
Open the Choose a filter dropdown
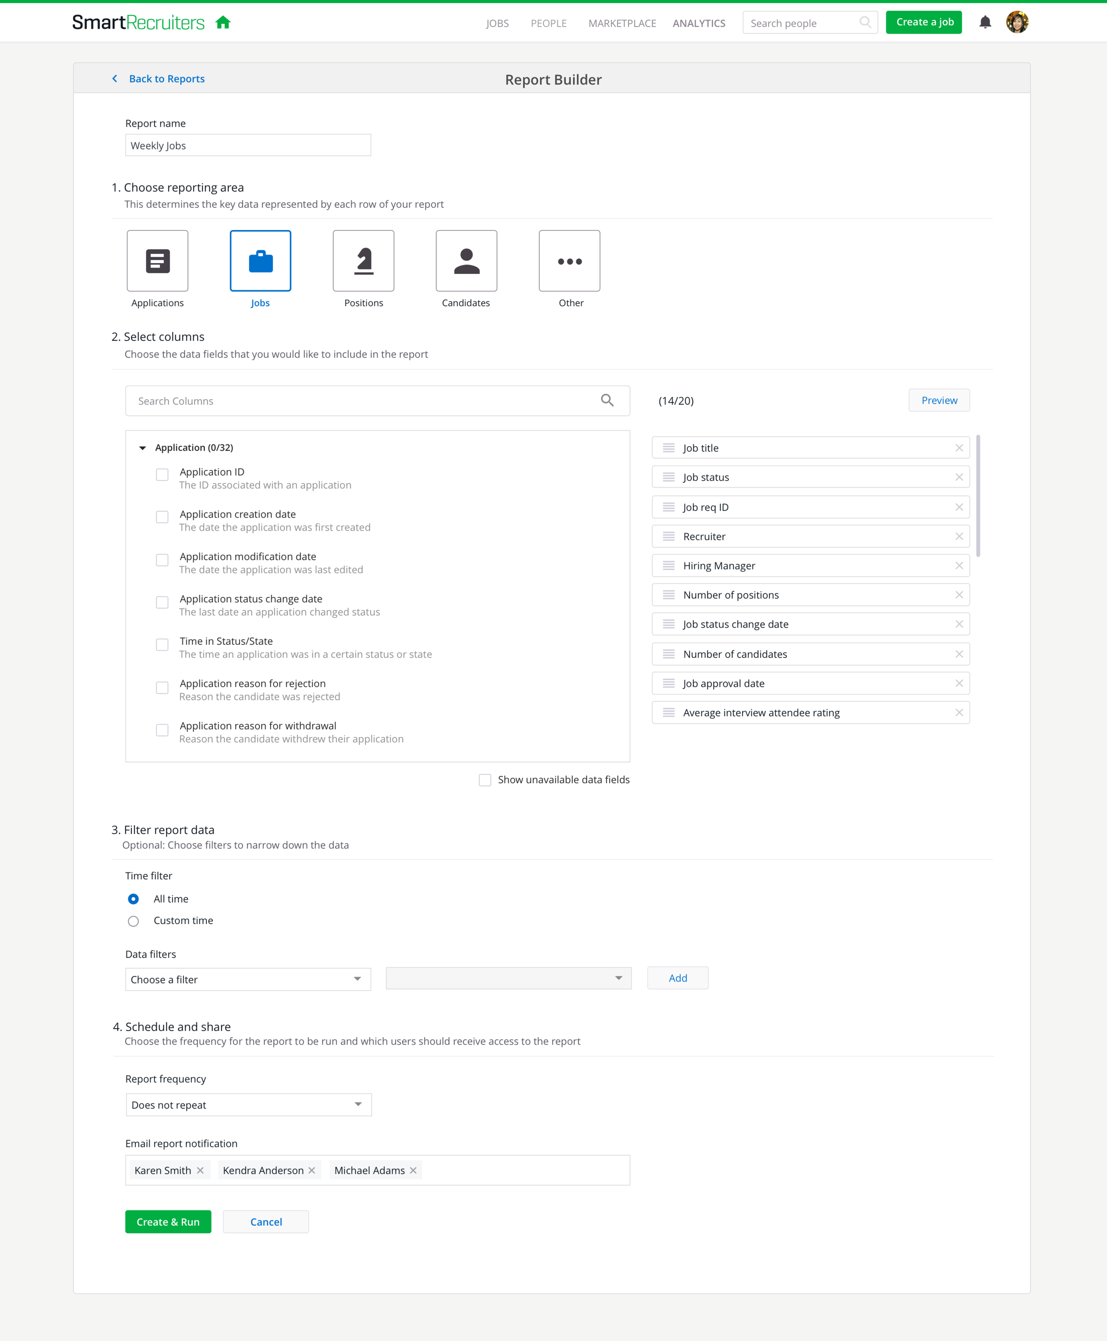248,979
